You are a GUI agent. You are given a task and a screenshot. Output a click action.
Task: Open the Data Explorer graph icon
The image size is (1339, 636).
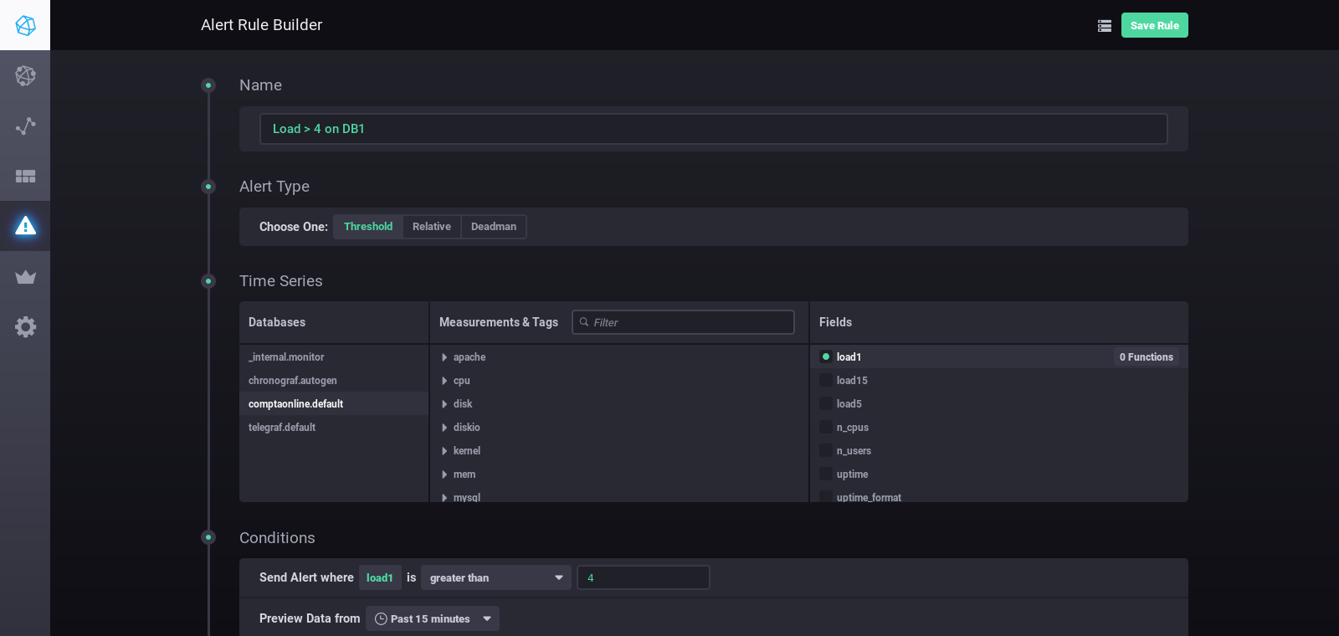(25, 126)
